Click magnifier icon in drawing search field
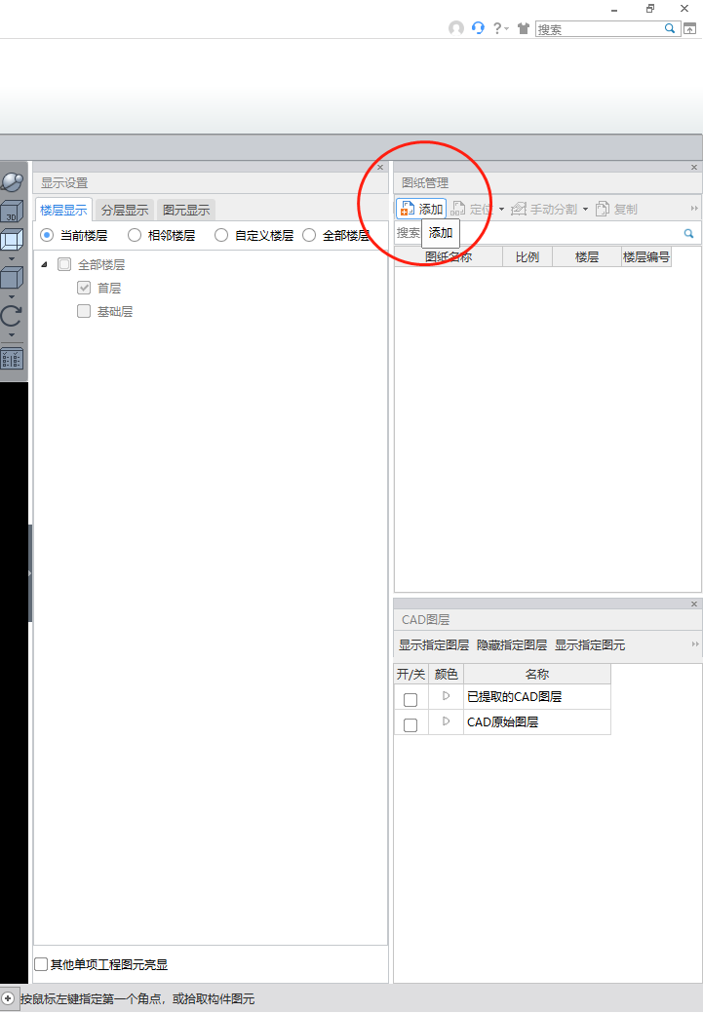This screenshot has width=703, height=1013. [x=688, y=233]
